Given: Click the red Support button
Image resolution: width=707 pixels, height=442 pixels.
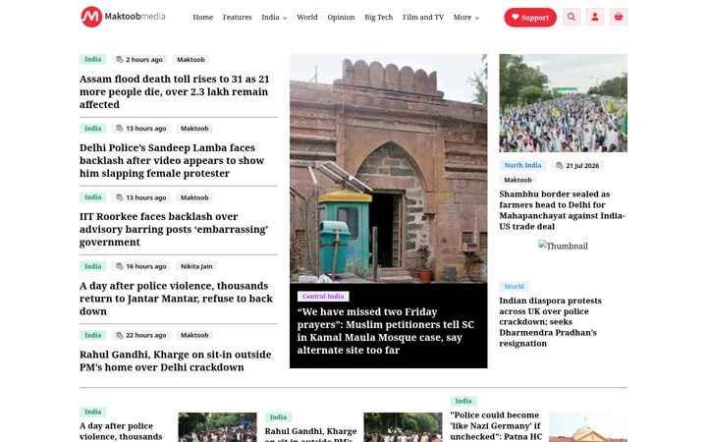Looking at the screenshot, I should (530, 18).
